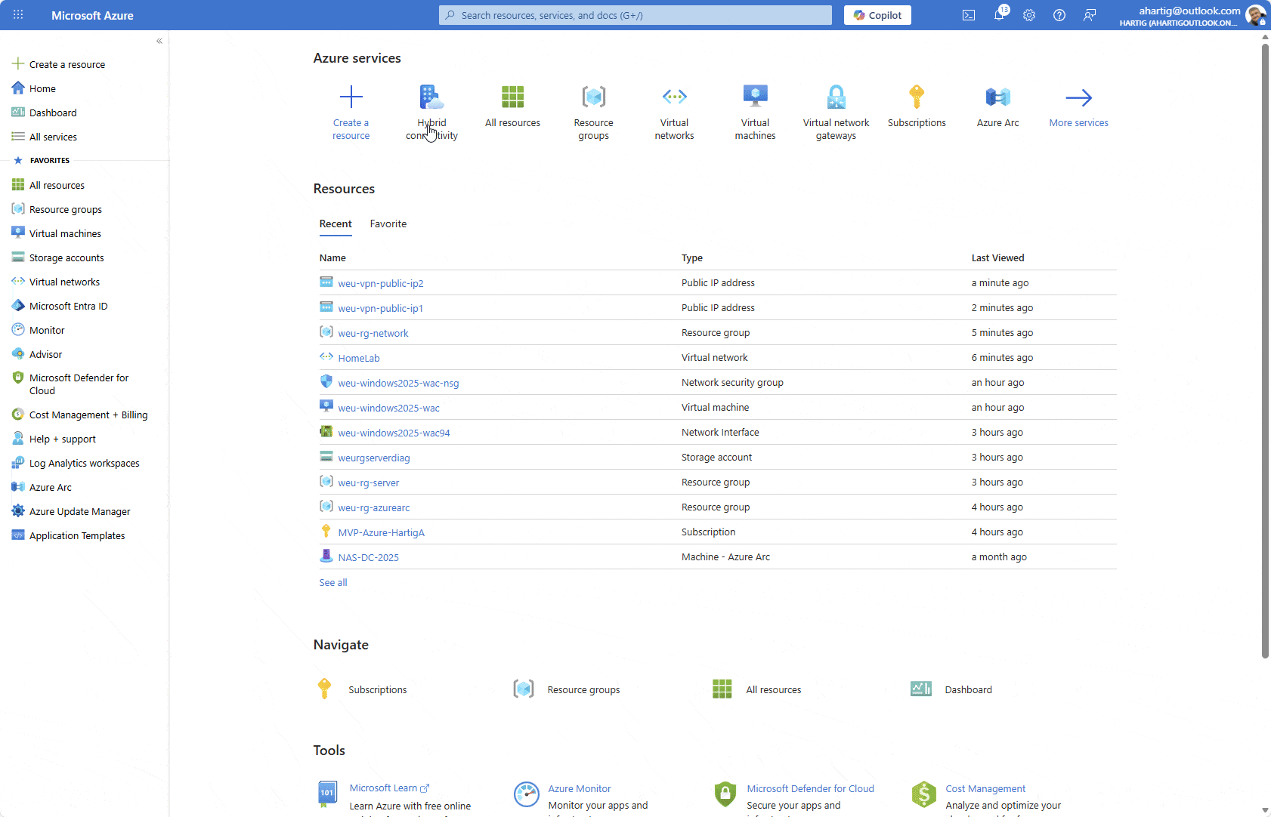The image size is (1271, 817).
Task: Open the portal settings gear
Action: pos(1028,15)
